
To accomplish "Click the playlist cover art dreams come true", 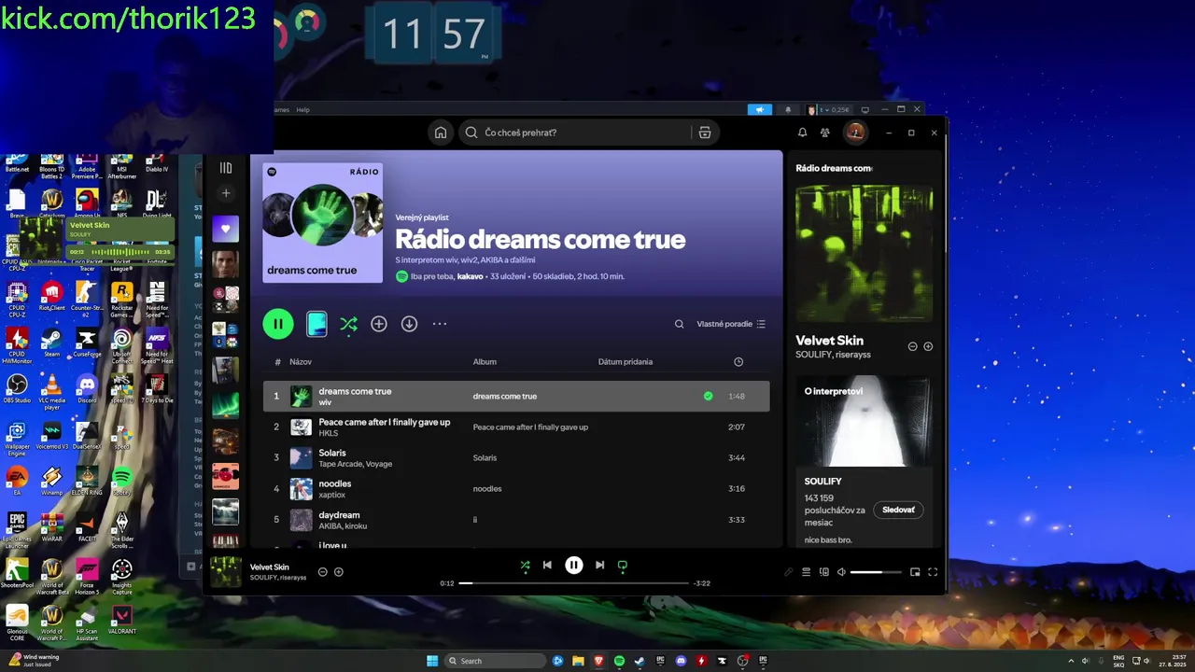I will [x=323, y=223].
